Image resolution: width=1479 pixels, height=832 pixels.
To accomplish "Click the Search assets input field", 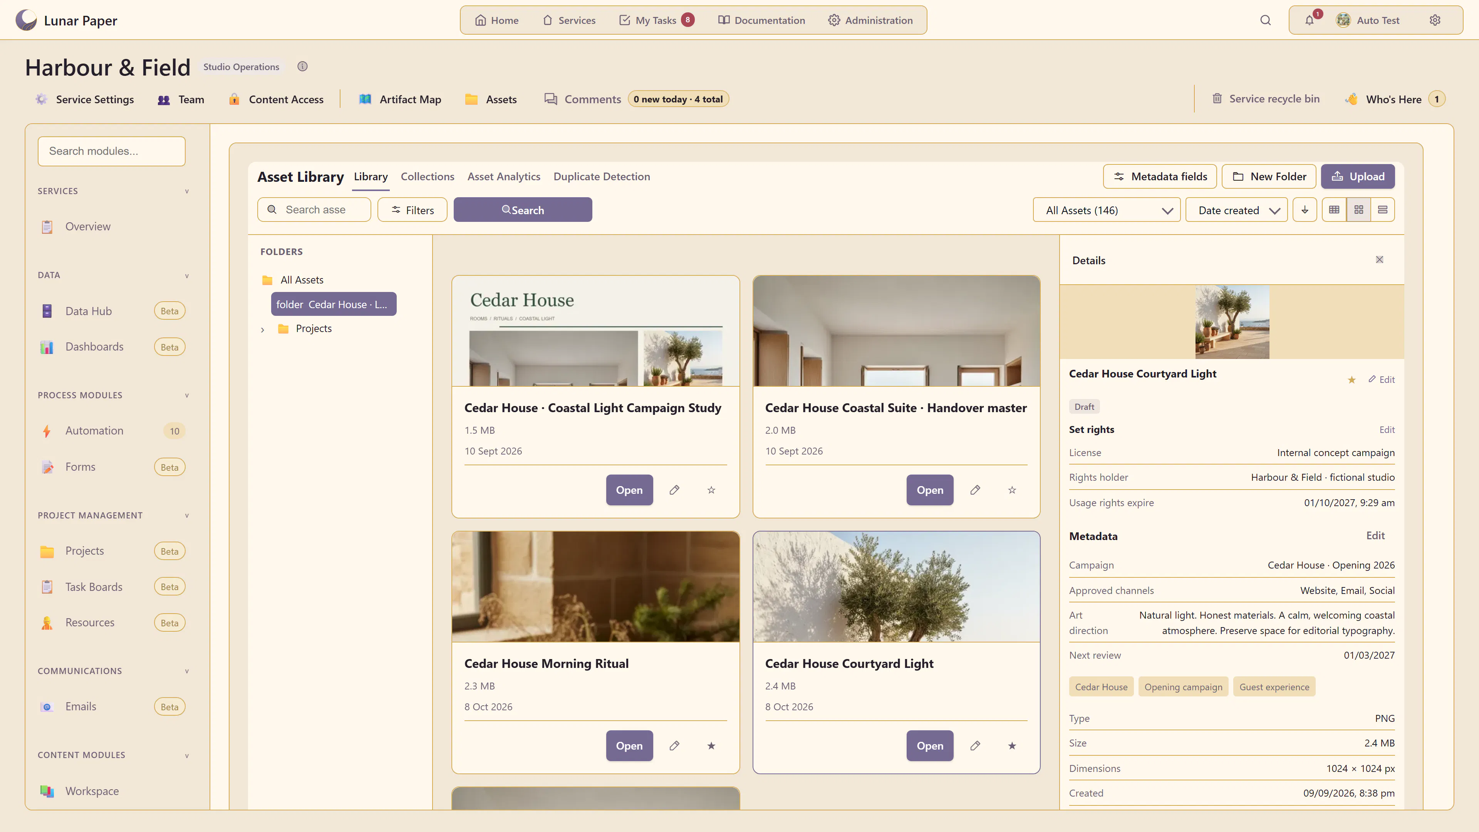I will pyautogui.click(x=314, y=210).
